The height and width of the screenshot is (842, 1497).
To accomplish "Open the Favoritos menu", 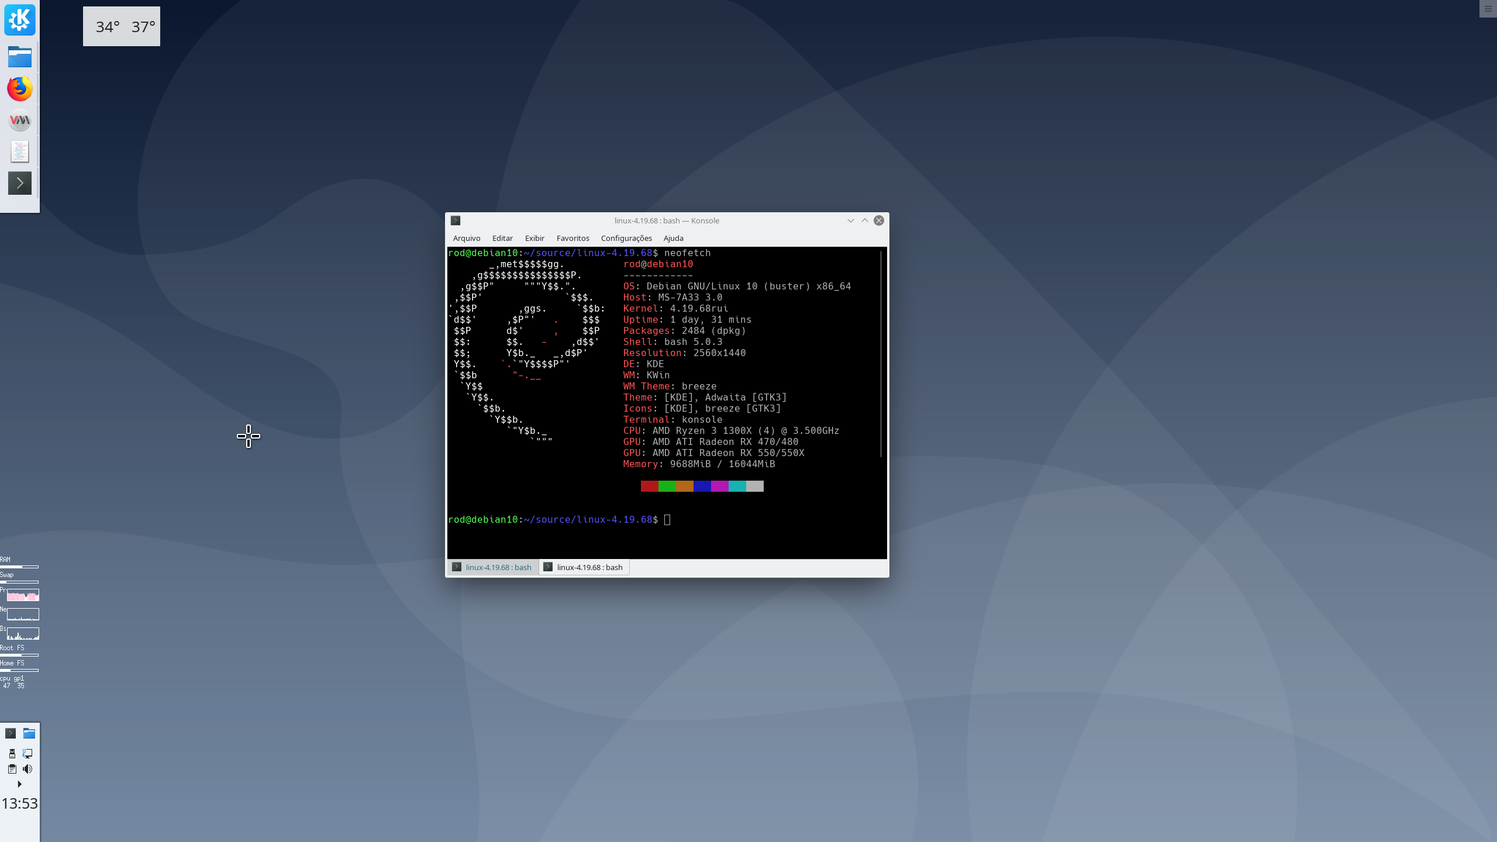I will (x=572, y=238).
